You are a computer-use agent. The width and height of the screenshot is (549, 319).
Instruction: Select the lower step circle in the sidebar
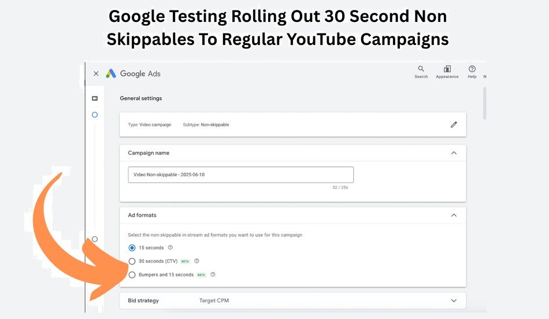tap(95, 239)
